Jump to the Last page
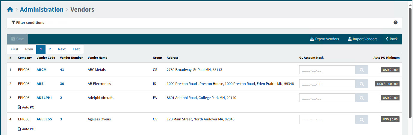The width and height of the screenshot is (413, 135). click(x=76, y=49)
